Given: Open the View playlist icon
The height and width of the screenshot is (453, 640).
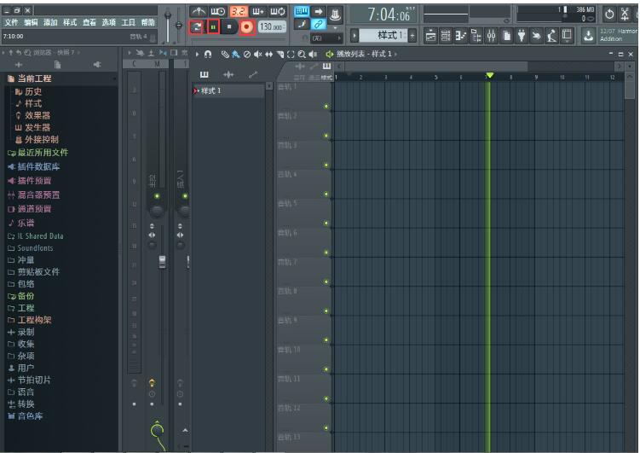Looking at the screenshot, I should (x=430, y=36).
